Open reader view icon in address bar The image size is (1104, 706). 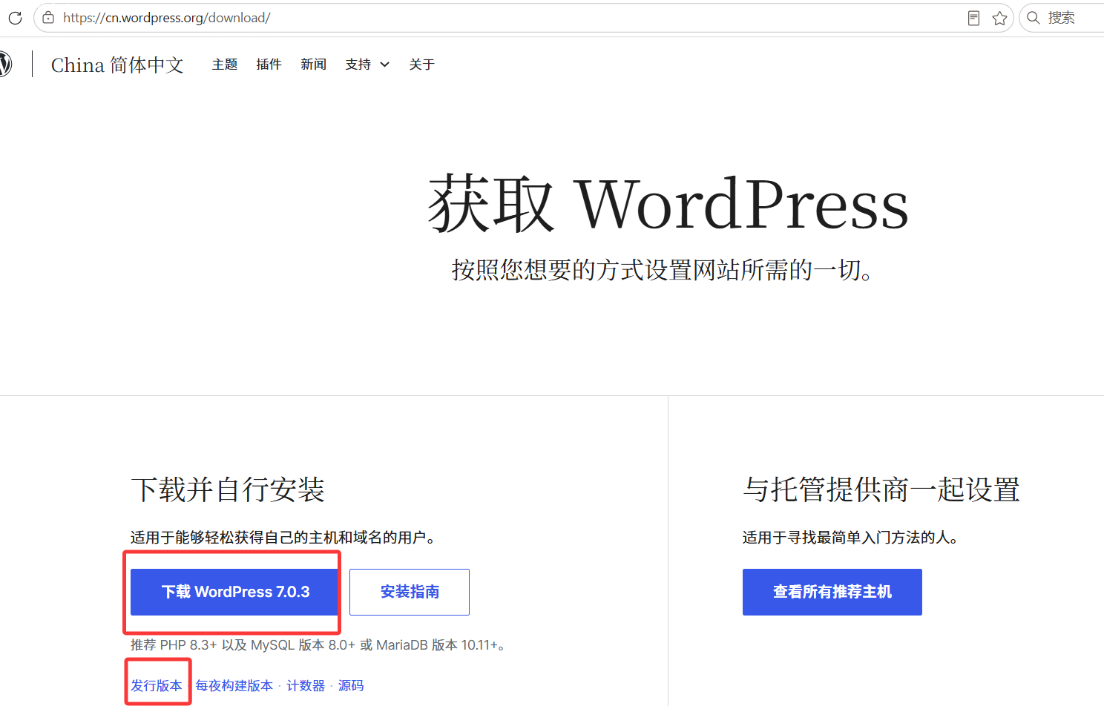click(974, 19)
